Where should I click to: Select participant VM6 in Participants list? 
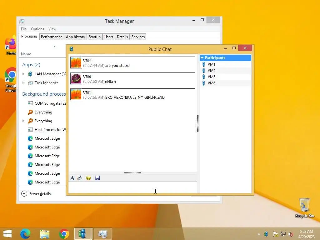(225, 83)
